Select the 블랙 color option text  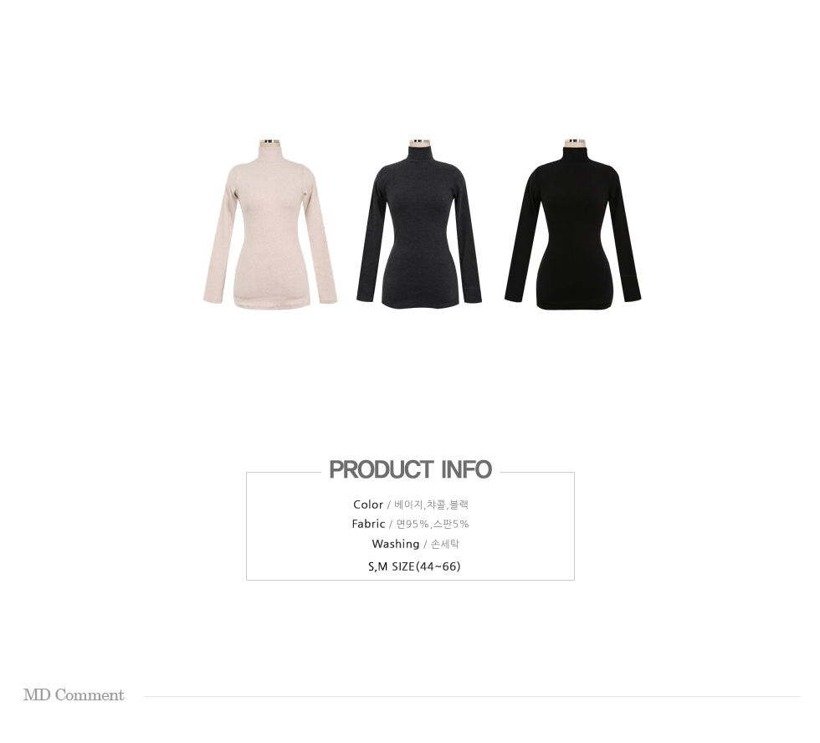click(x=459, y=505)
